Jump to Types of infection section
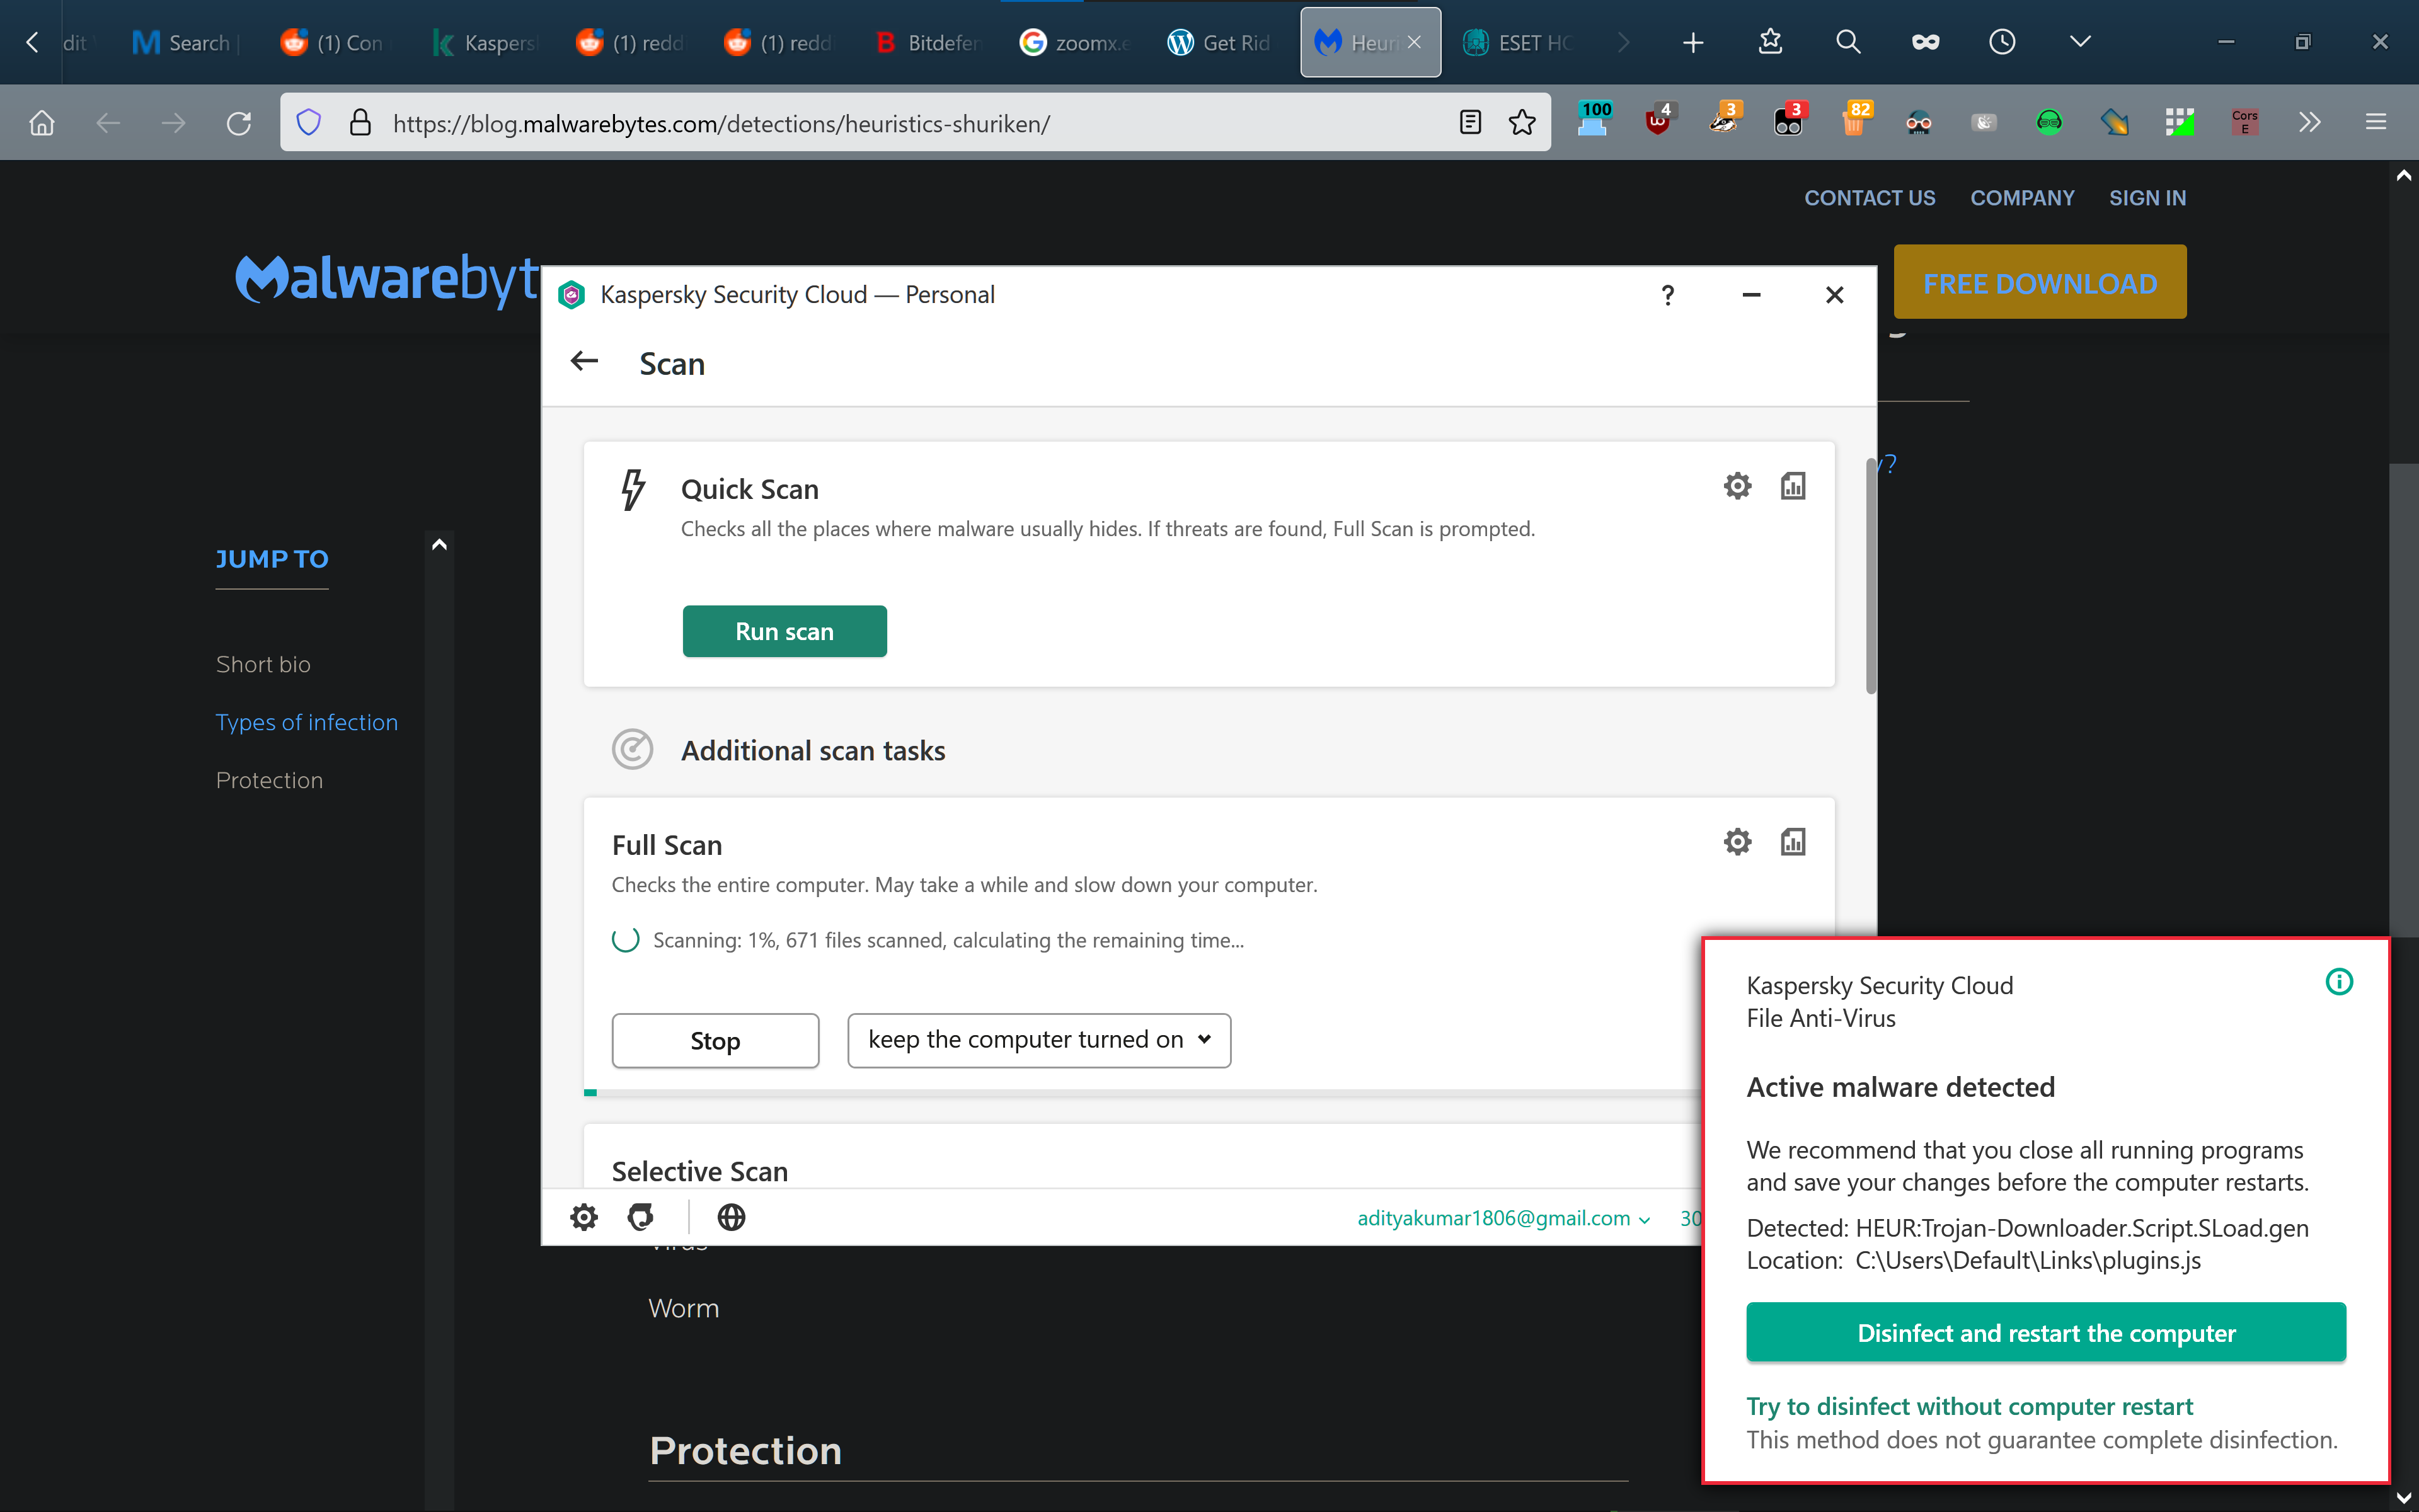The height and width of the screenshot is (1512, 2419). point(307,722)
